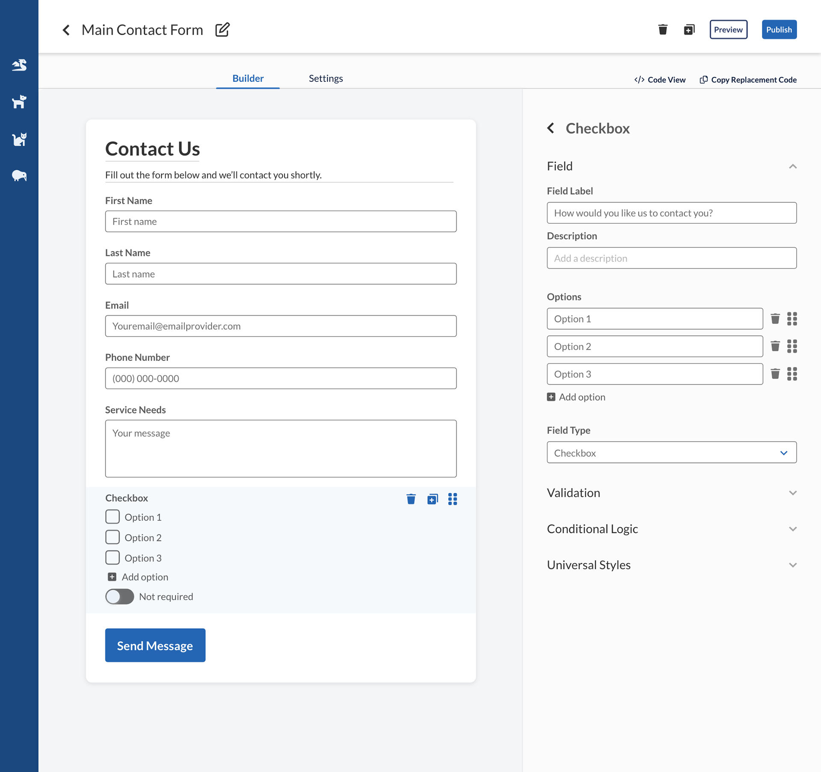
Task: Delete the Checkbox field in the form
Action: tap(411, 499)
